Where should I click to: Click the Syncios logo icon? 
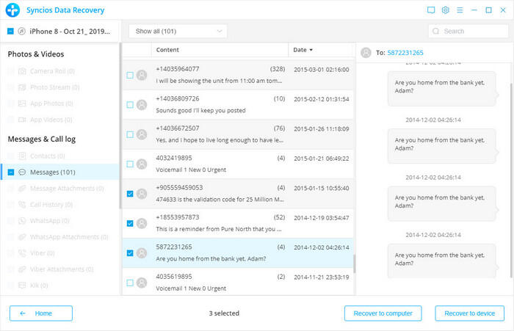tap(11, 10)
